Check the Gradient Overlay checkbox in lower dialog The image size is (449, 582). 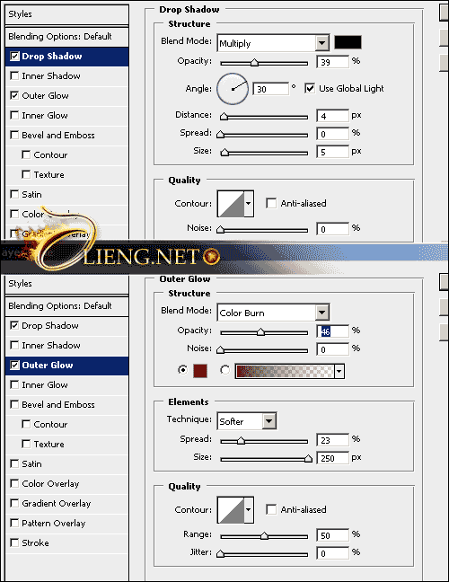pyautogui.click(x=14, y=503)
